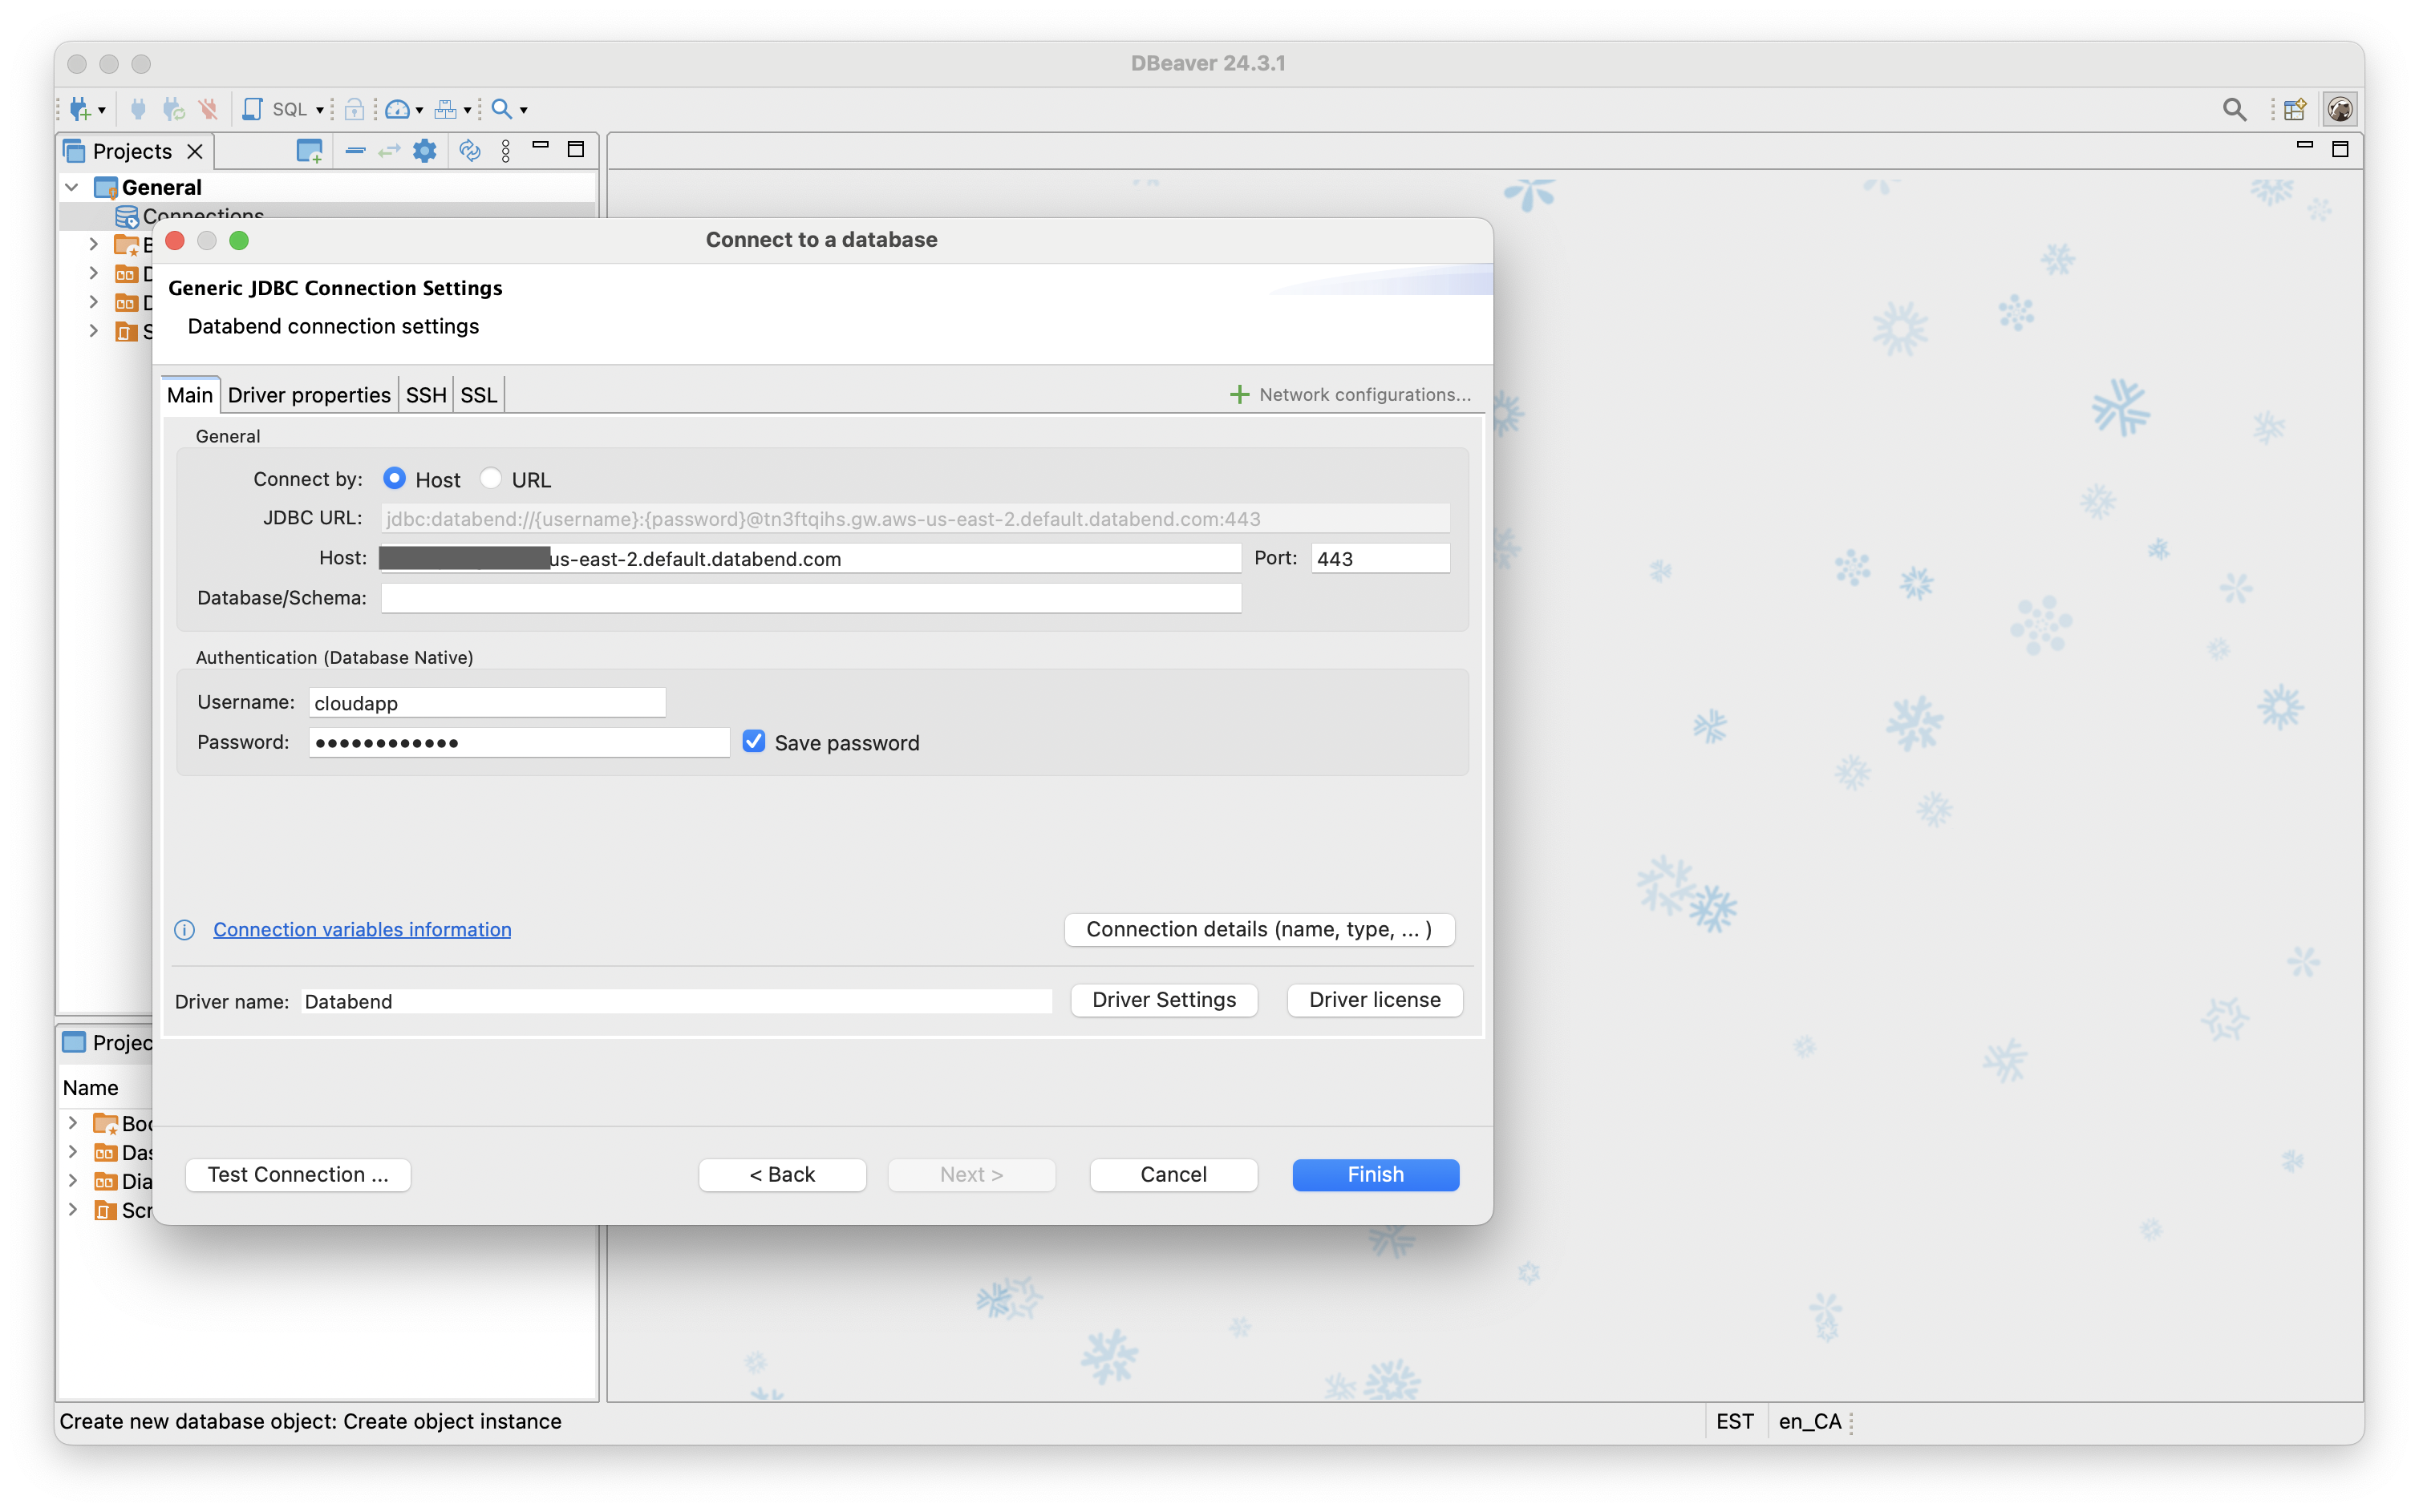Viewport: 2419px width, 1512px height.
Task: Click the Network configurations plus link
Action: coord(1350,394)
